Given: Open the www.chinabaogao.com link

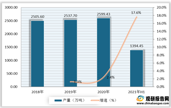Looking at the screenshot, I should click(153, 103).
